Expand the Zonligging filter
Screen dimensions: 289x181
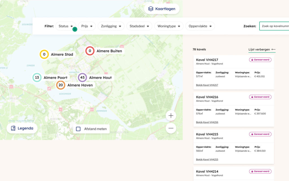click(111, 26)
